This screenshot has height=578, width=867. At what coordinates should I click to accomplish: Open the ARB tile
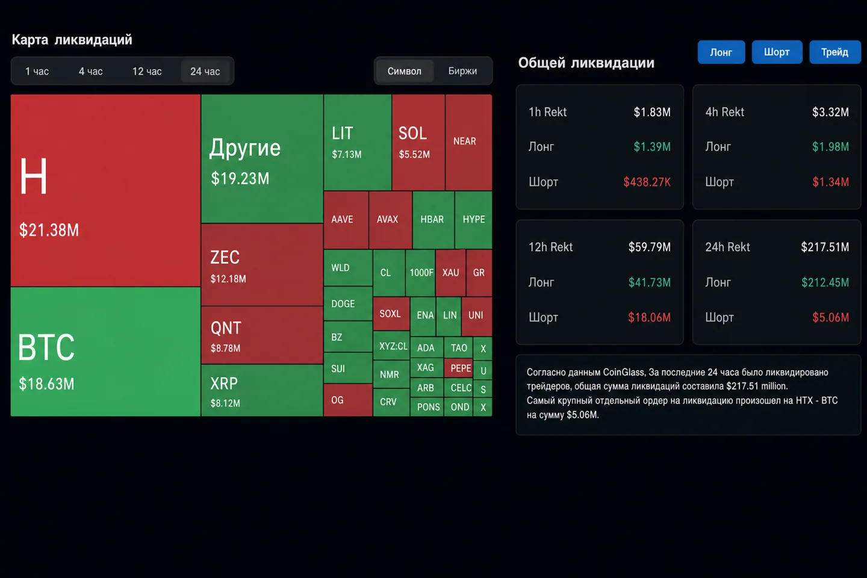click(x=427, y=388)
